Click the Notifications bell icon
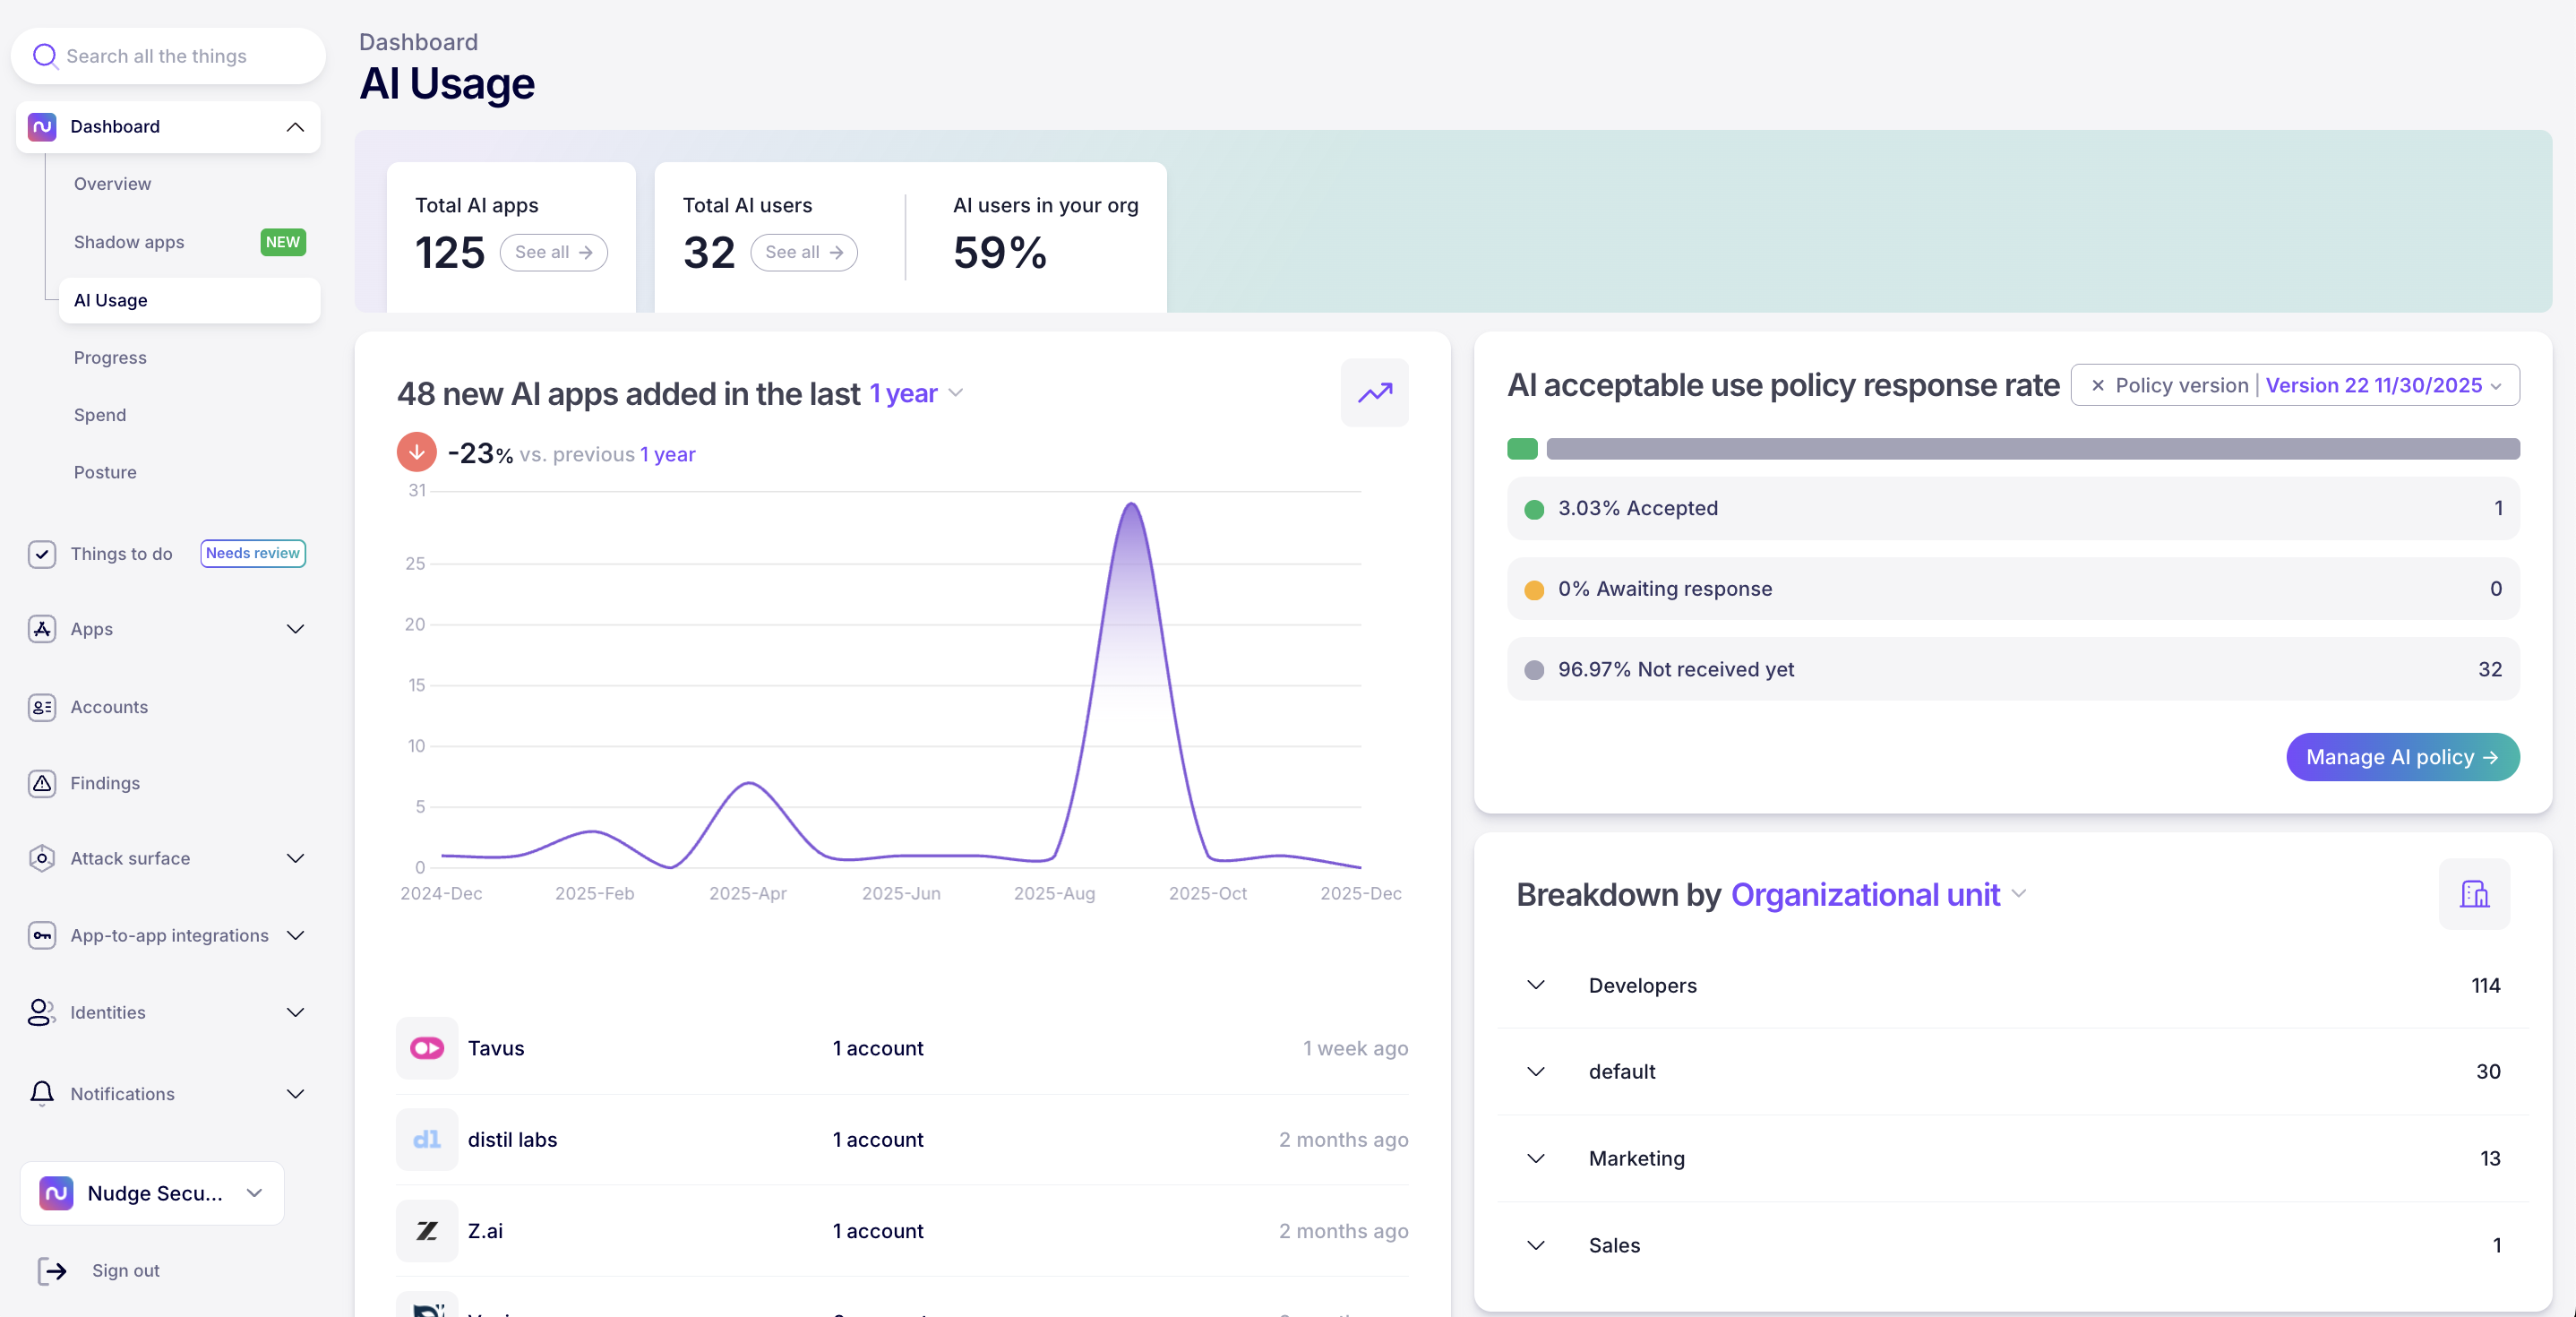 click(42, 1093)
